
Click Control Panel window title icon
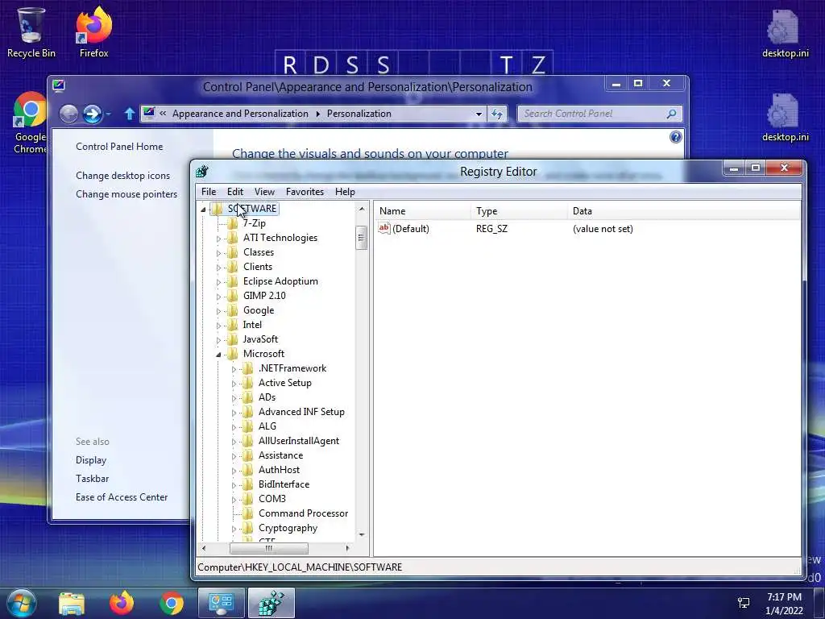tap(58, 85)
